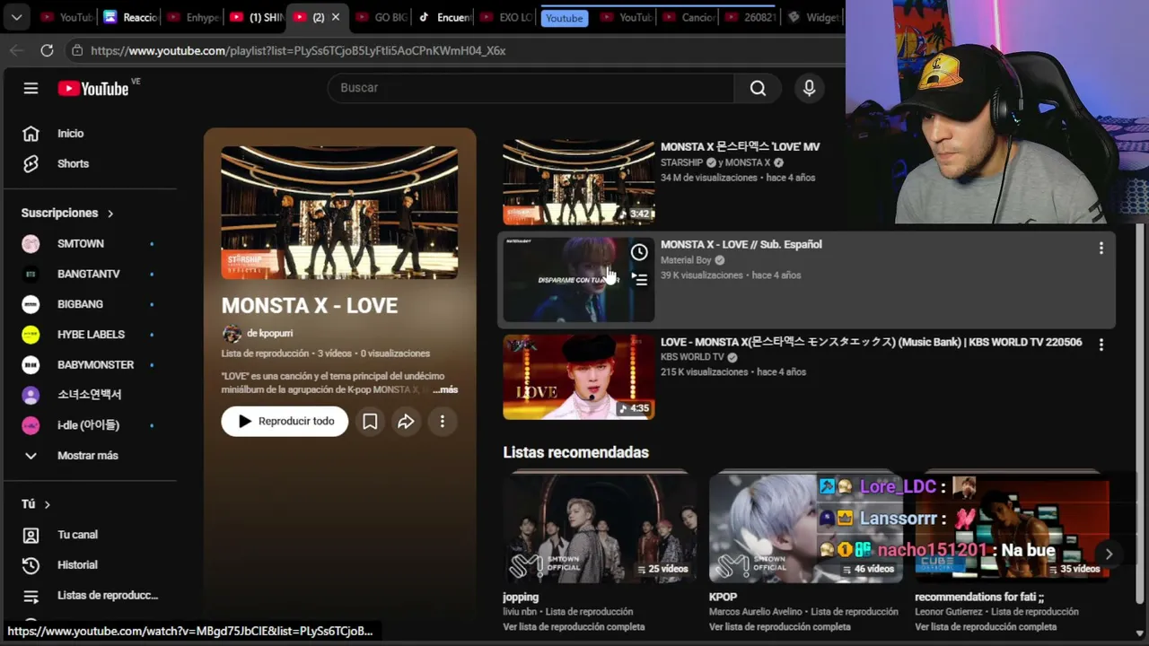Viewport: 1149px width, 646px height.
Task: Click the search magnifier button
Action: 758,88
